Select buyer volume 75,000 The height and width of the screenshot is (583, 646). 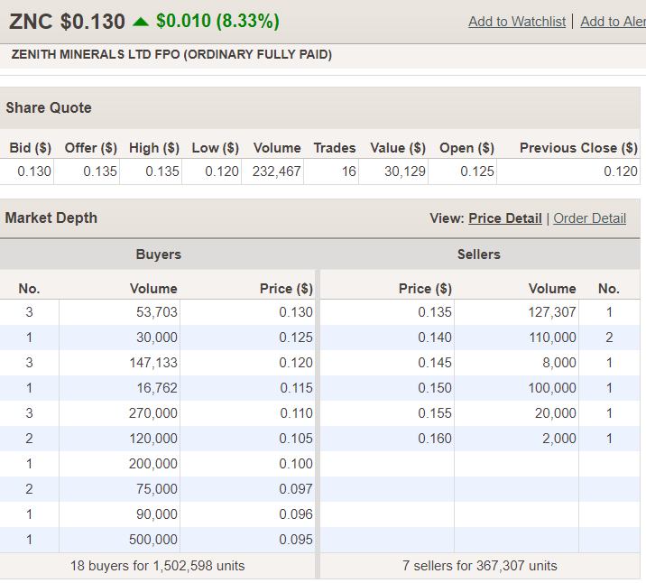point(157,489)
